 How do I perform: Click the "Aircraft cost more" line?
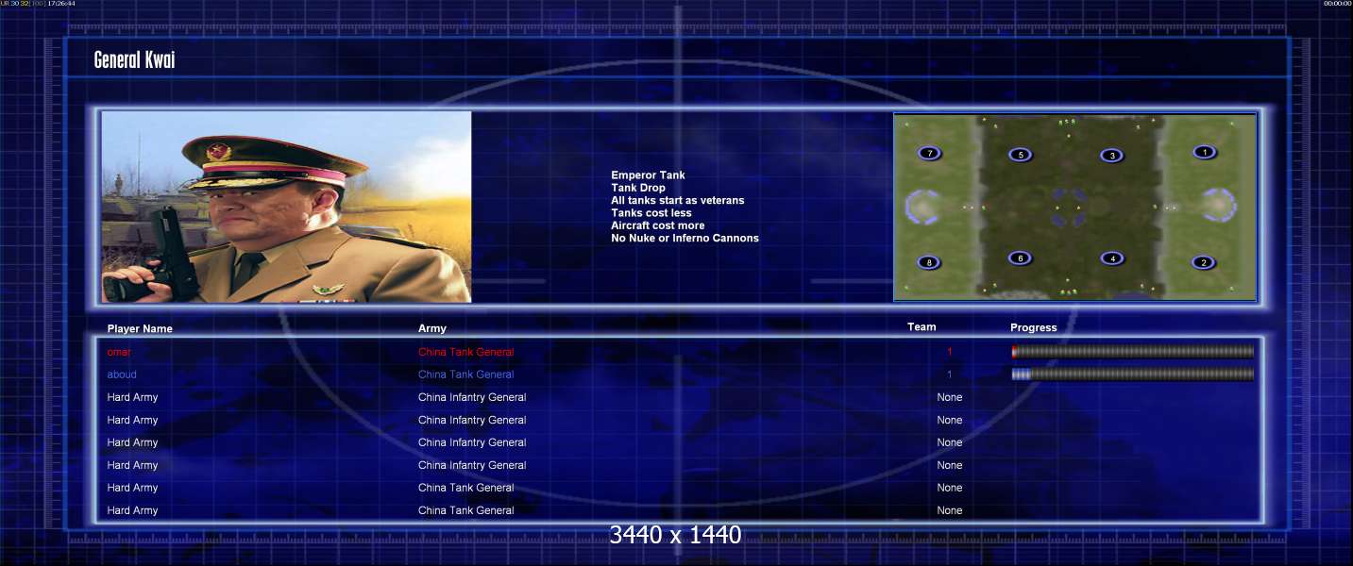click(658, 225)
